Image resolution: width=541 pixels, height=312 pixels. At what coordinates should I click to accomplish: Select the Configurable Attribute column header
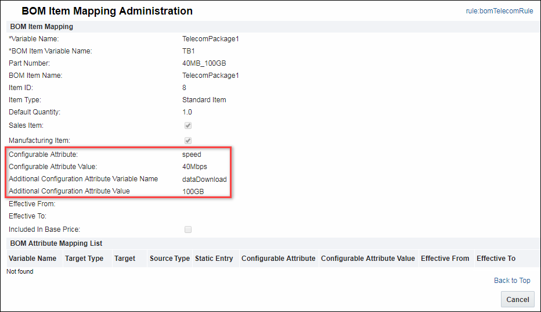279,259
